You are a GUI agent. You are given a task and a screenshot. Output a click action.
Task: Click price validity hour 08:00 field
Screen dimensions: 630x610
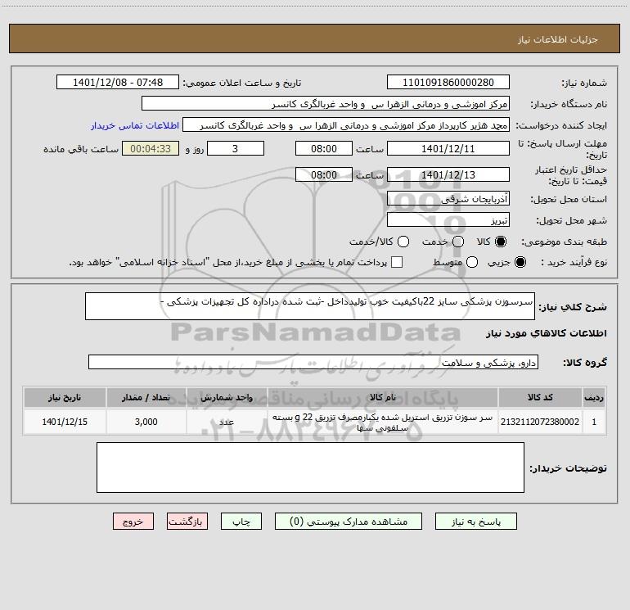(324, 175)
